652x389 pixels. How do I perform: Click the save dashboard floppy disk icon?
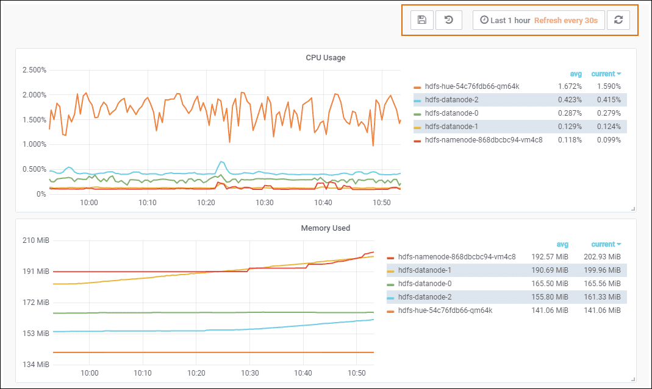[421, 20]
